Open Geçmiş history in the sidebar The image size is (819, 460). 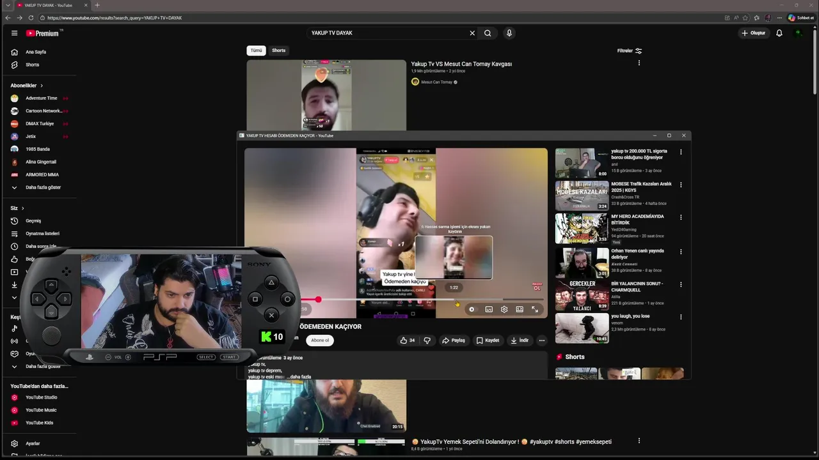[x=33, y=220]
